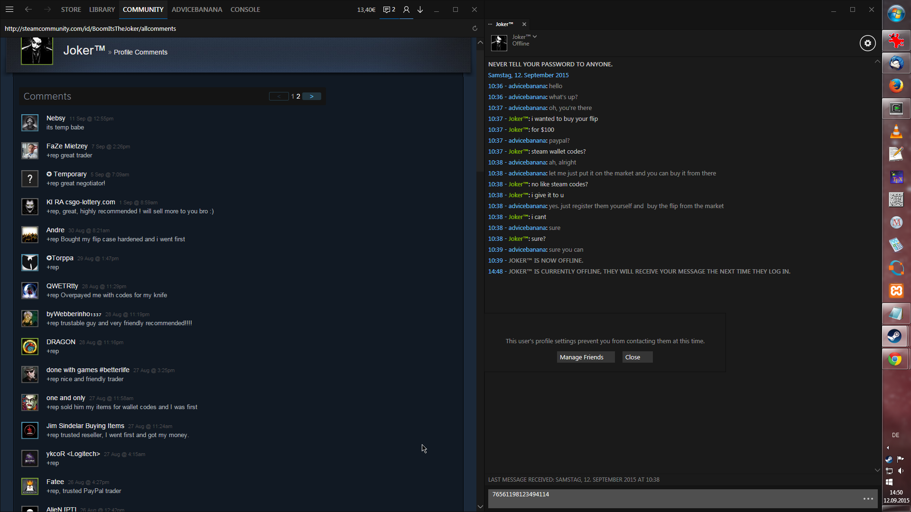Open the Nebsy commenter avatar
This screenshot has width=911, height=512.
click(30, 123)
